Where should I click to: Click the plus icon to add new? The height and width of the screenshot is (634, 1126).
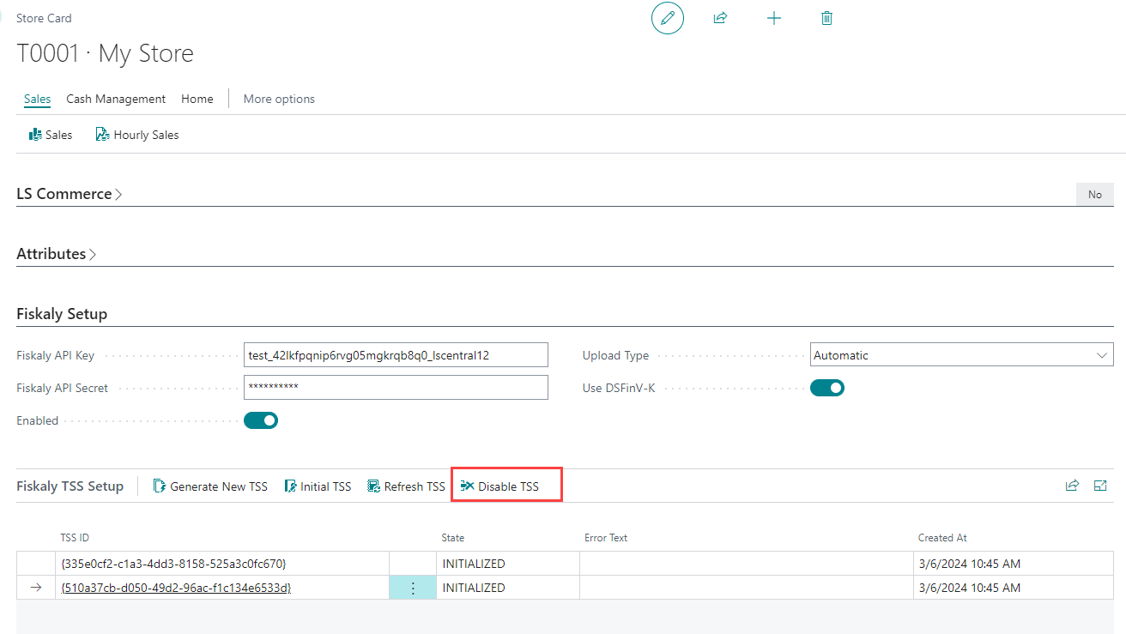click(x=774, y=18)
